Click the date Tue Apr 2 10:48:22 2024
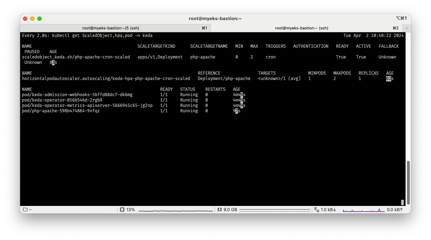 (374, 36)
